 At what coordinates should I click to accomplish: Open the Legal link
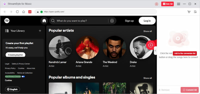click(7, 64)
